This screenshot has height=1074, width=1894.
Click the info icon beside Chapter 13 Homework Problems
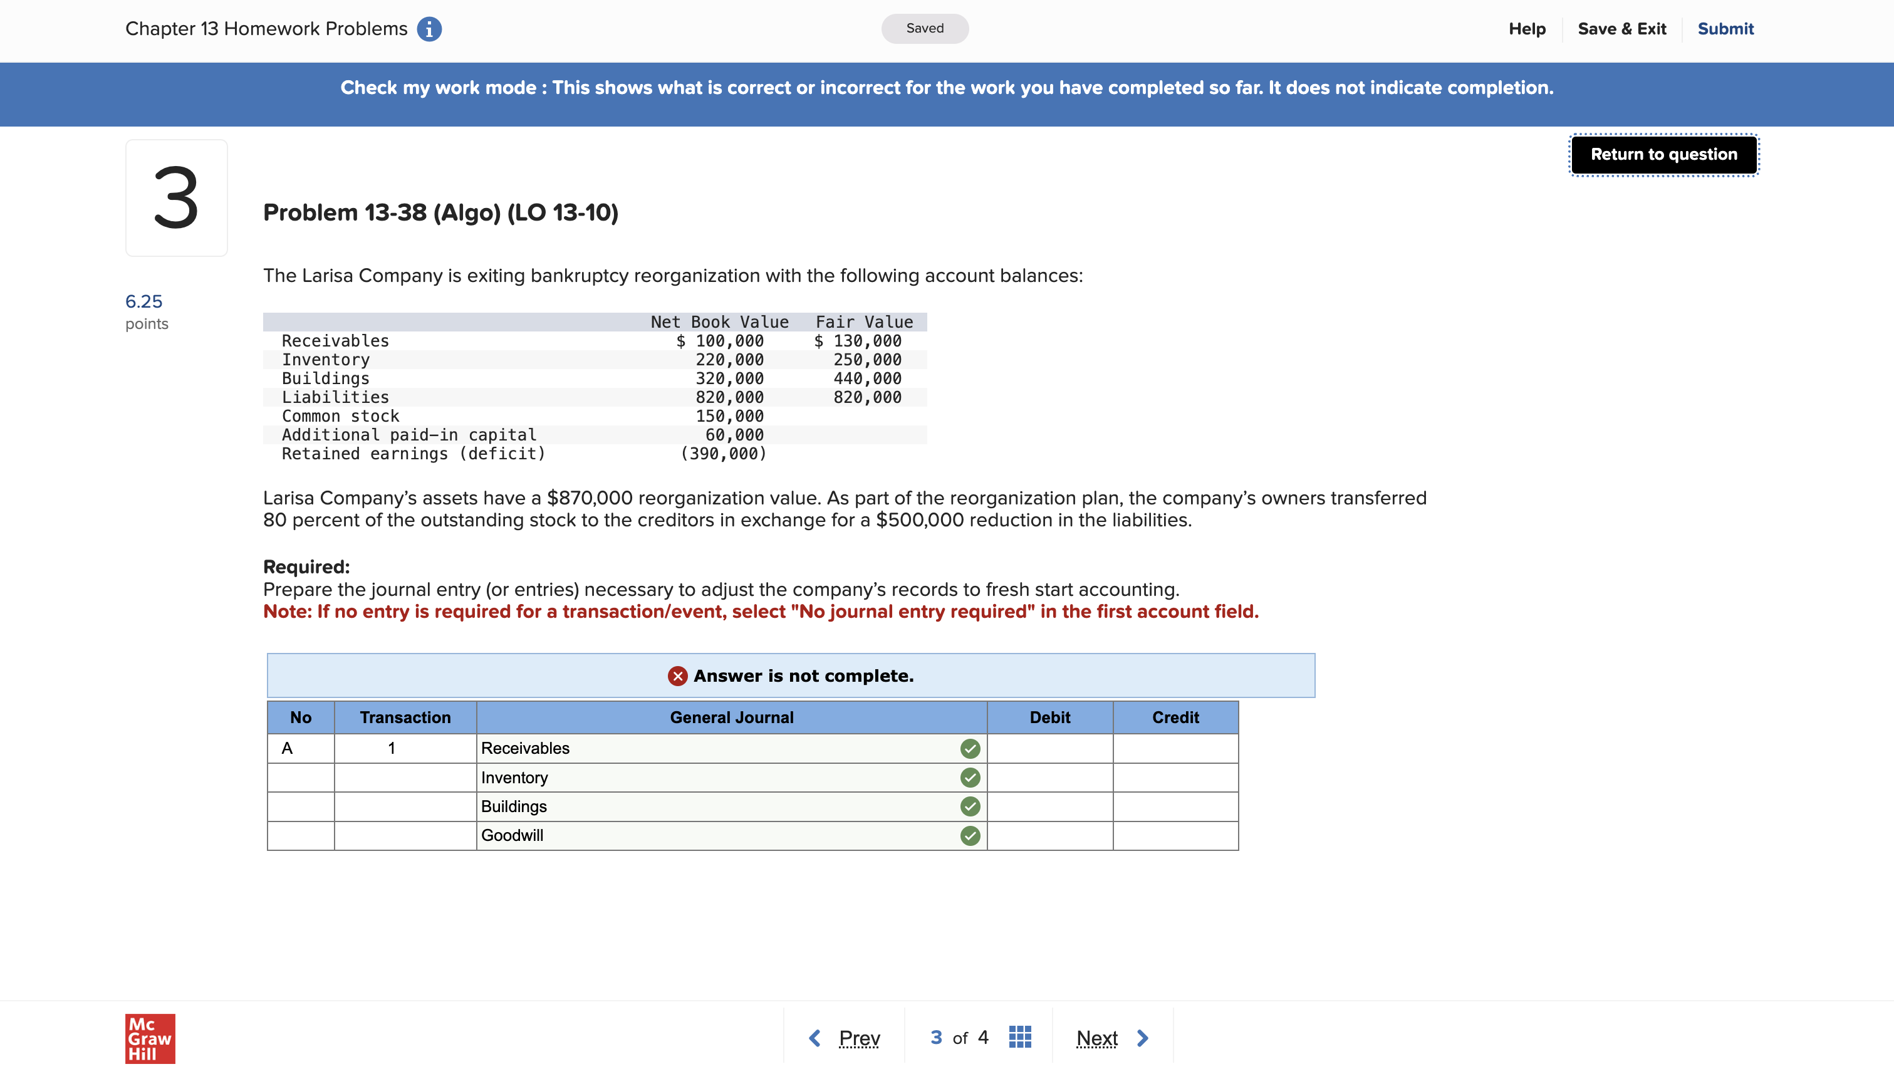pos(429,29)
